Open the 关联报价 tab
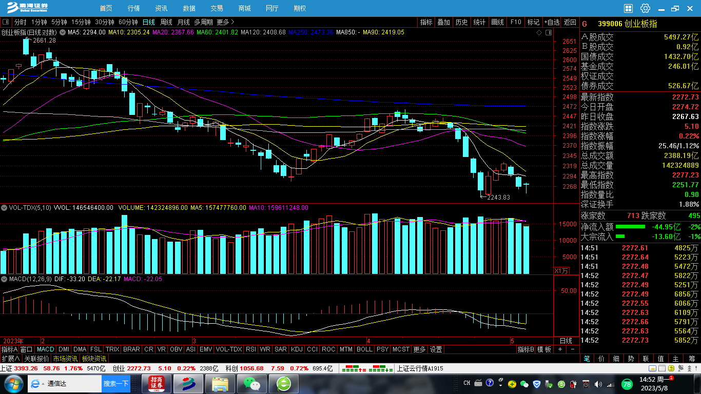This screenshot has height=394, width=701. click(x=36, y=359)
